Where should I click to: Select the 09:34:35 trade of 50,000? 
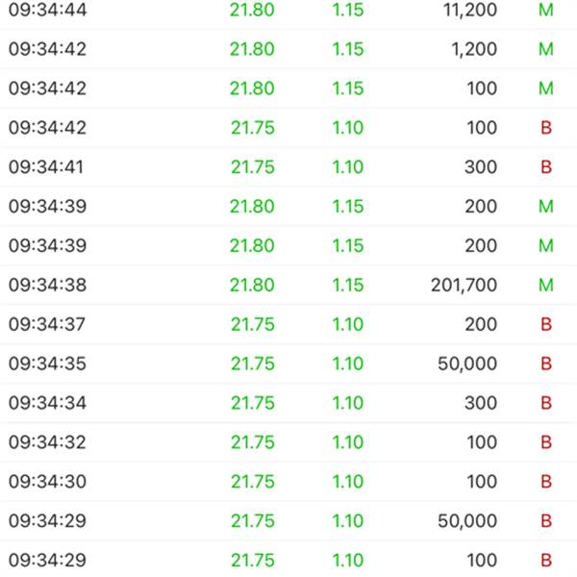(x=288, y=364)
